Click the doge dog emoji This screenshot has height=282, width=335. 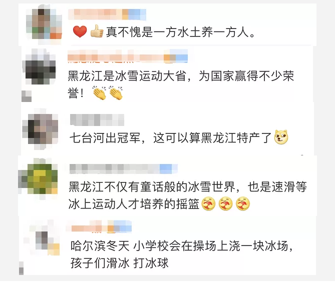click(281, 137)
